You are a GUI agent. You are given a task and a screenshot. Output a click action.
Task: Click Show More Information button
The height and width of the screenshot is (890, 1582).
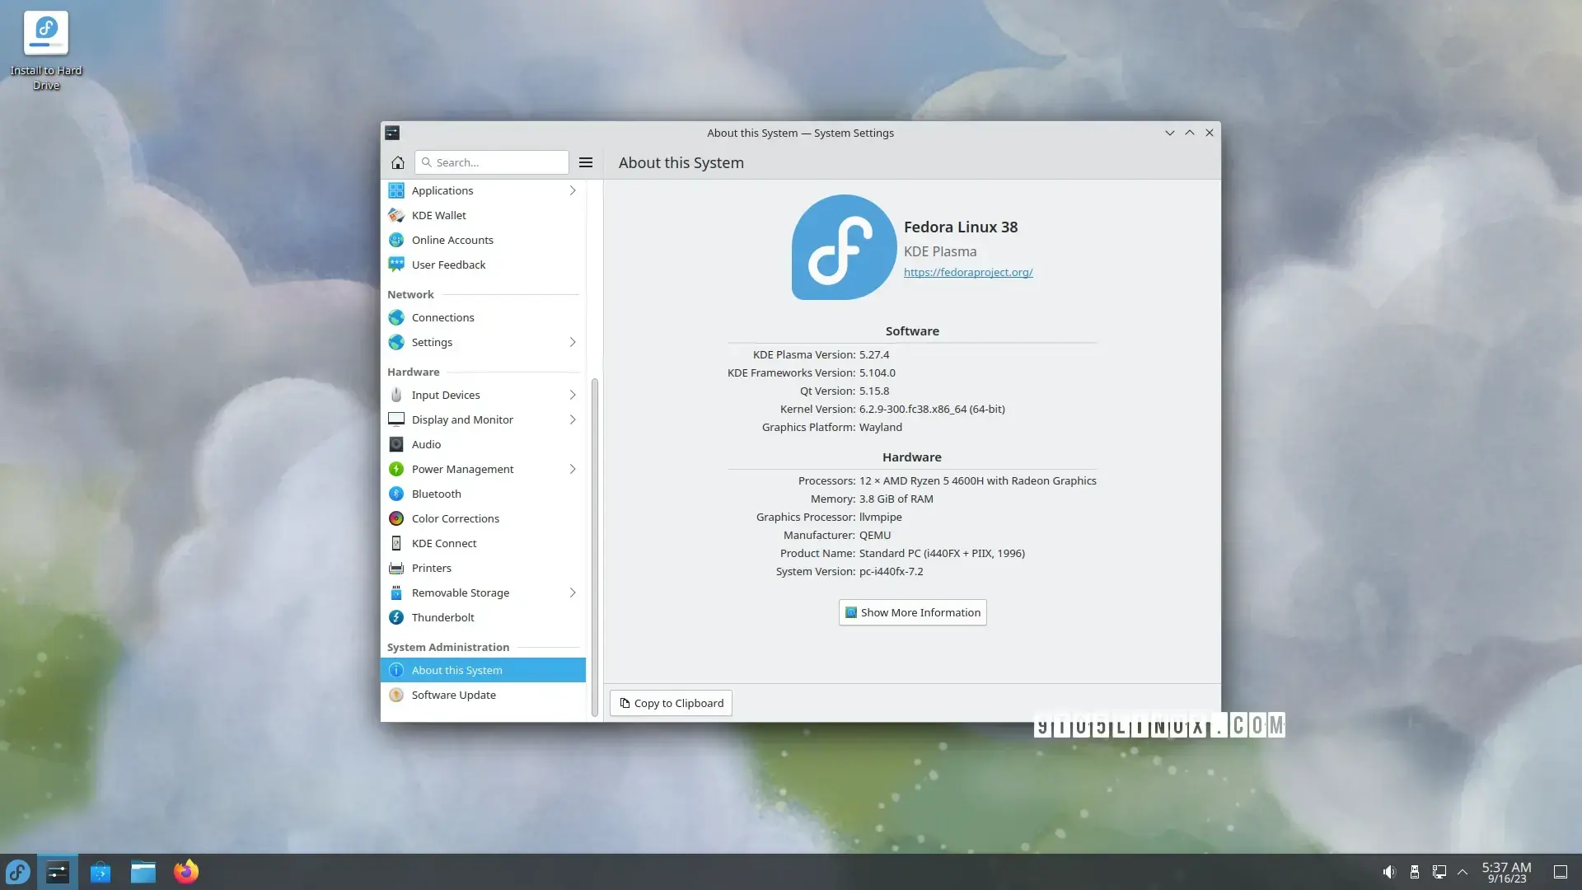pos(911,611)
